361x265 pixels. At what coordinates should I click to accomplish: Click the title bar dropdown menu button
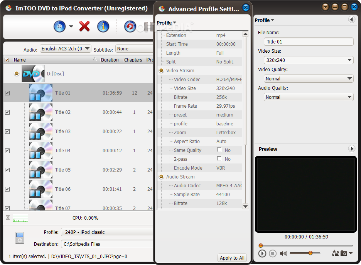coord(325,7)
